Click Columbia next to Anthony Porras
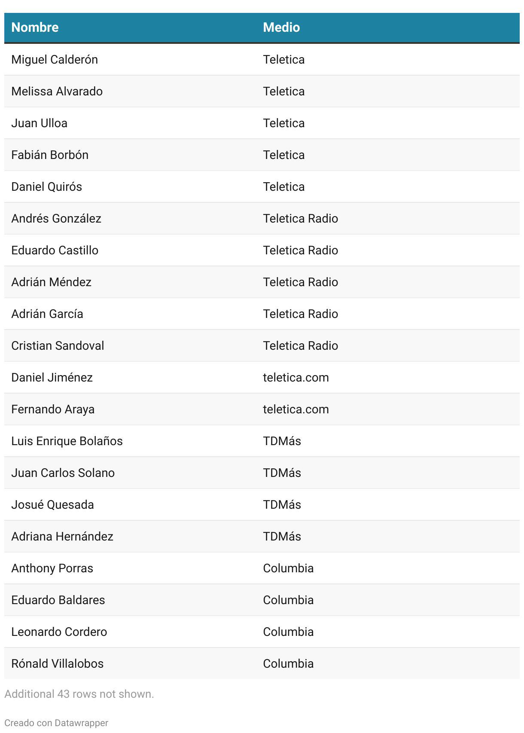 click(x=288, y=568)
